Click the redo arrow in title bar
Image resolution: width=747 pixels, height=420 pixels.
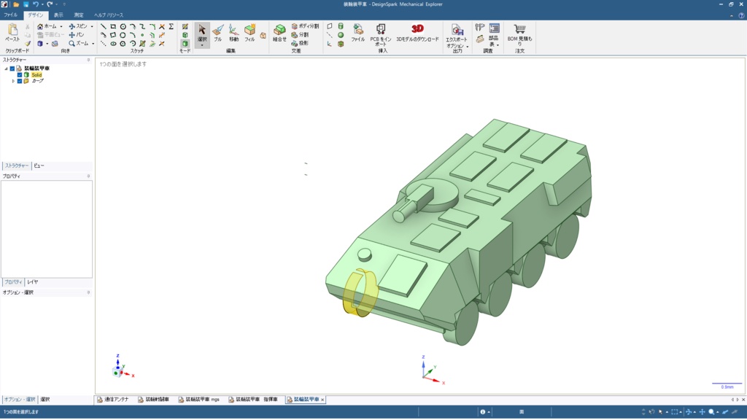[50, 4]
